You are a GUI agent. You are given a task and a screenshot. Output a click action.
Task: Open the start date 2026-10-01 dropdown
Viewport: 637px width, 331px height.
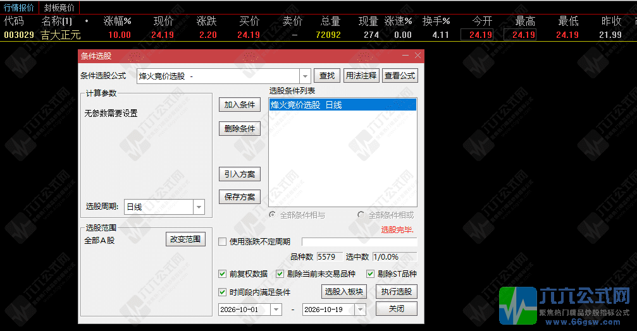pos(276,310)
